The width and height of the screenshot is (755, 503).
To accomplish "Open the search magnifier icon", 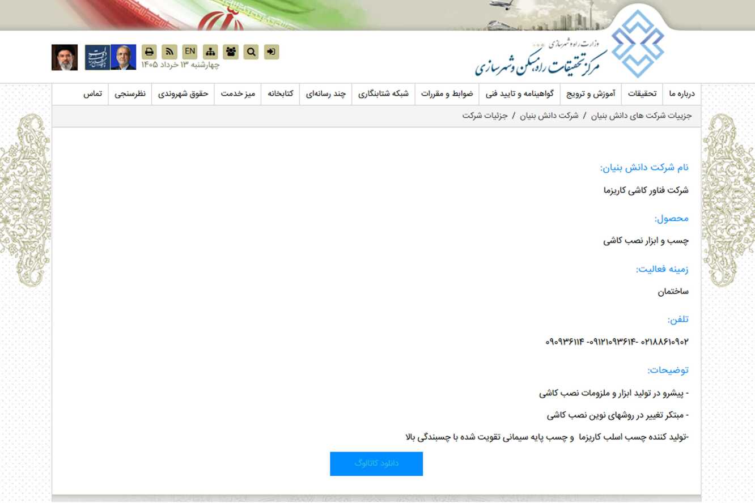I will [251, 52].
